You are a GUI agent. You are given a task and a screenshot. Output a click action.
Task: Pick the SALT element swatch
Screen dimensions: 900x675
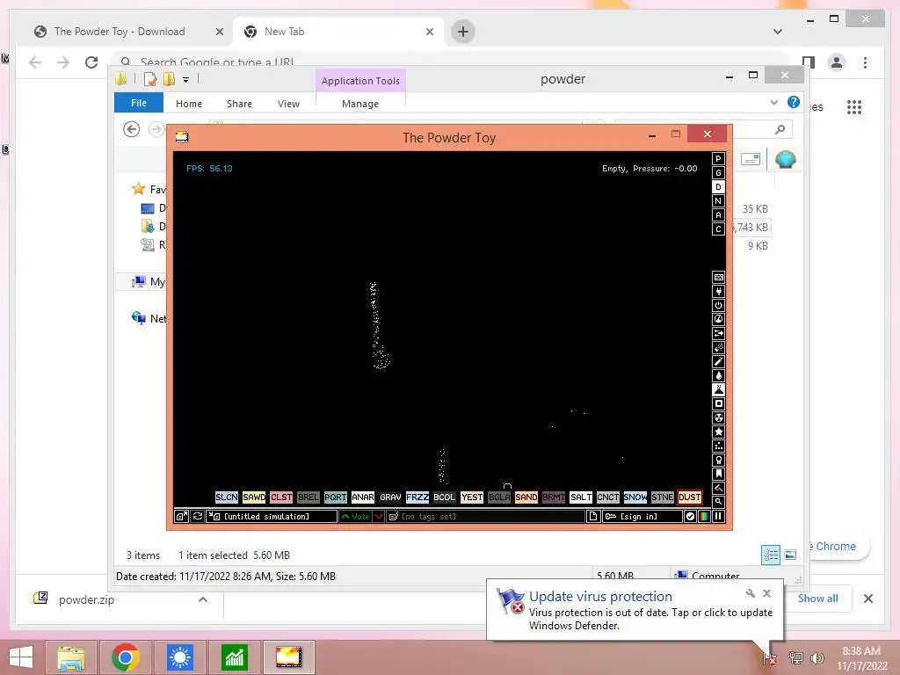pyautogui.click(x=580, y=497)
